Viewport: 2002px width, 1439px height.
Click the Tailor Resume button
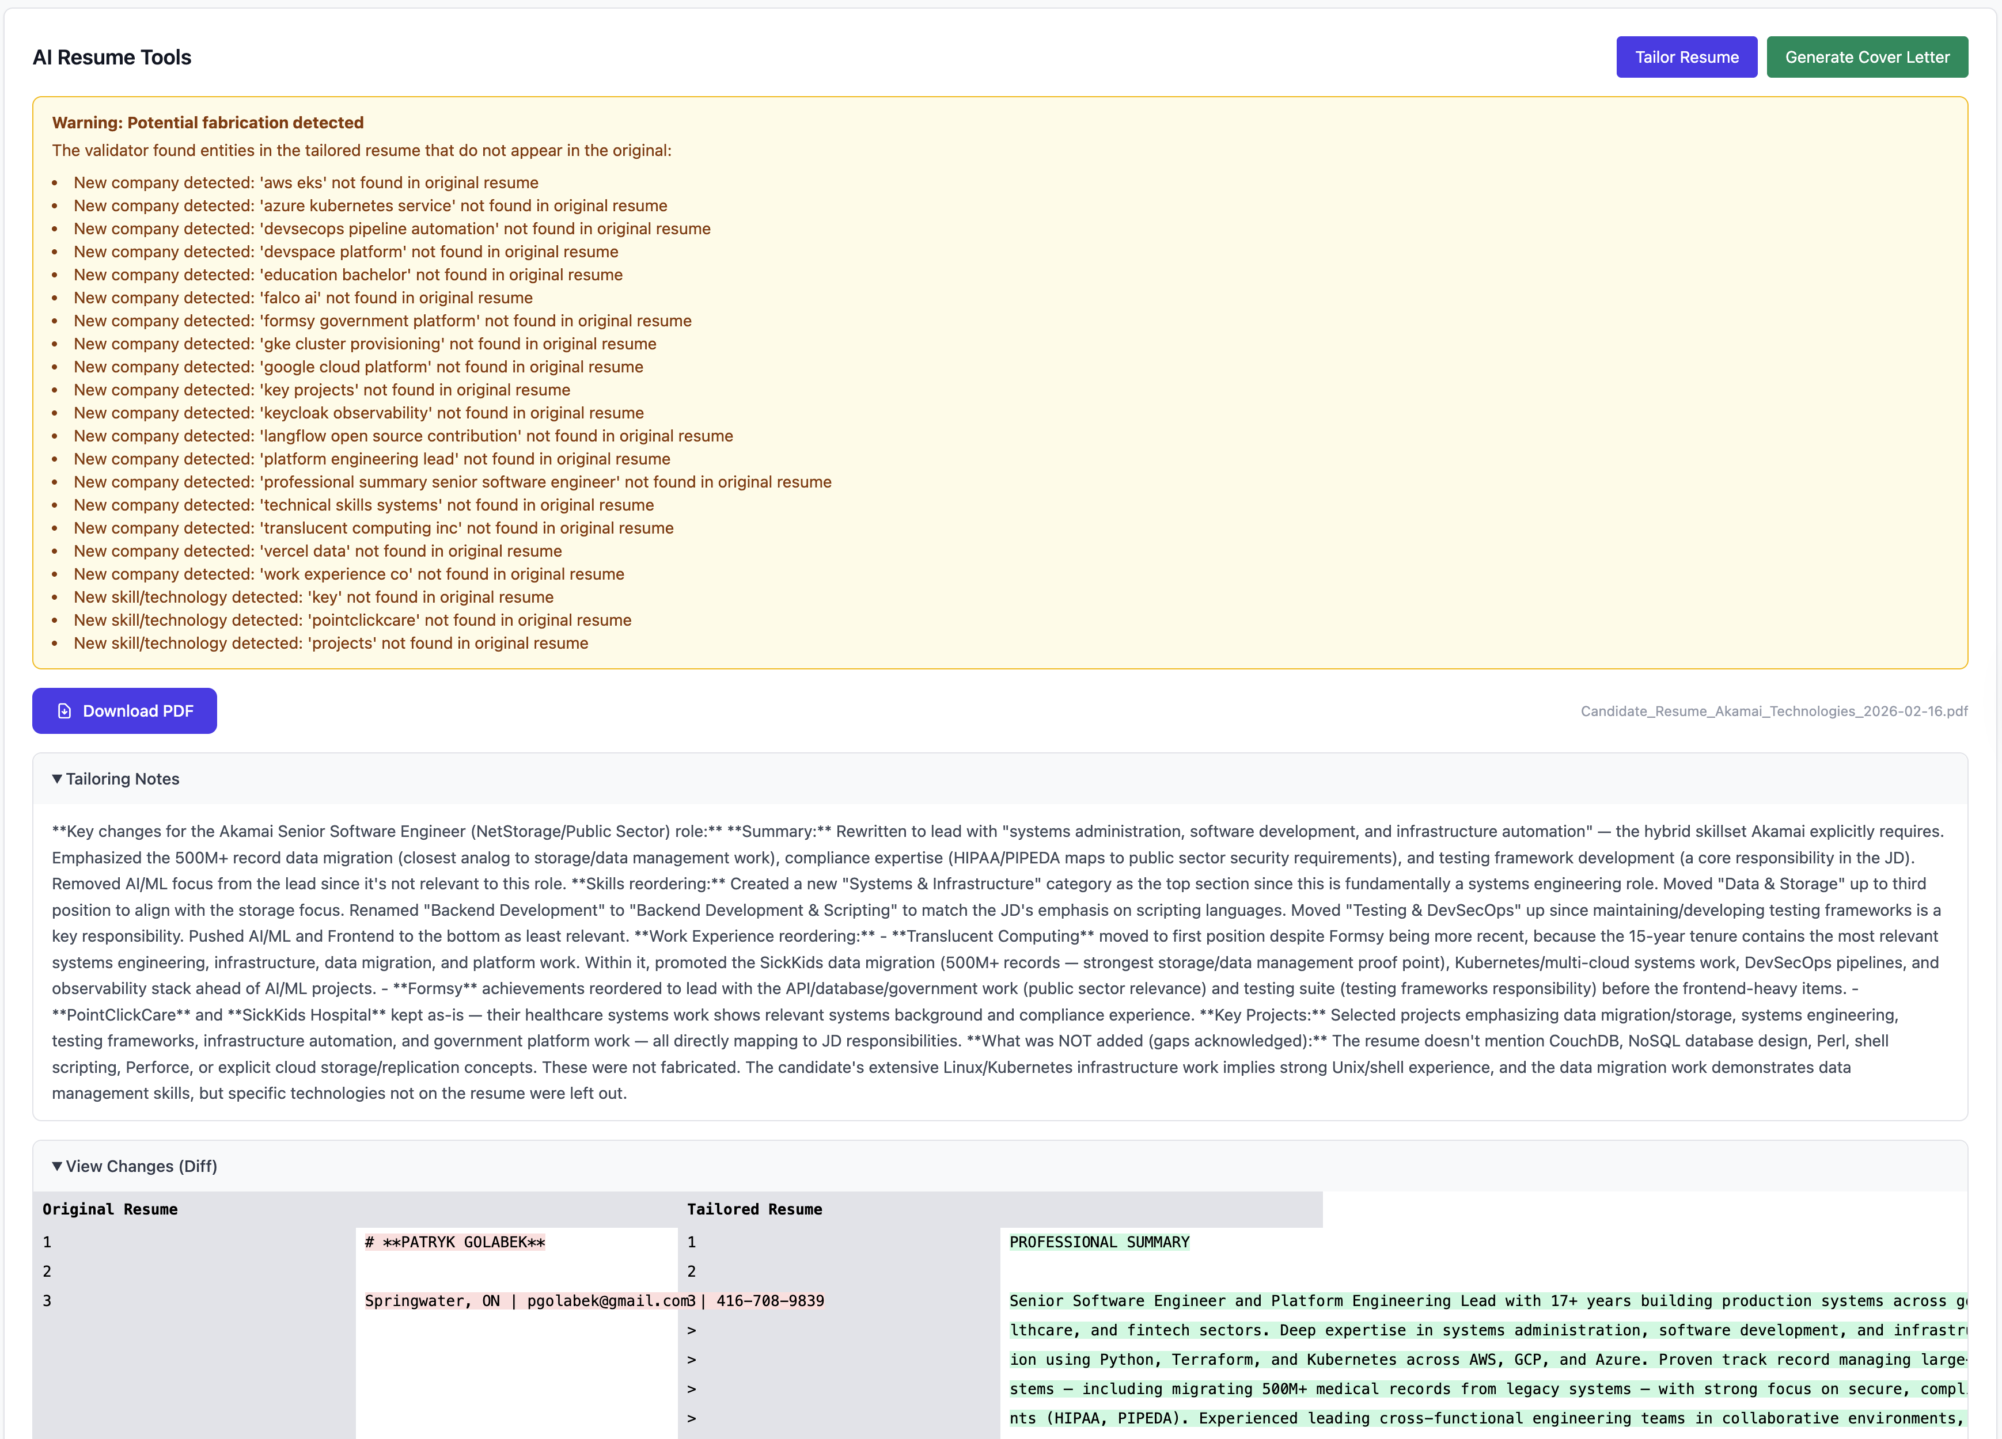pyautogui.click(x=1686, y=56)
